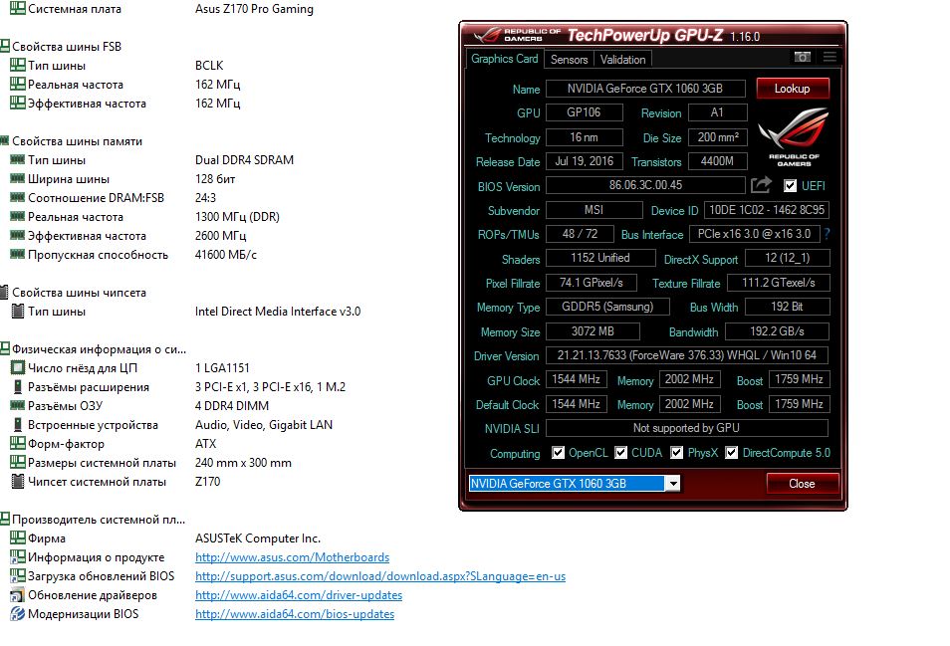Select the ASUSTeK Computer Inc. value
The image size is (950, 646).
tap(258, 538)
